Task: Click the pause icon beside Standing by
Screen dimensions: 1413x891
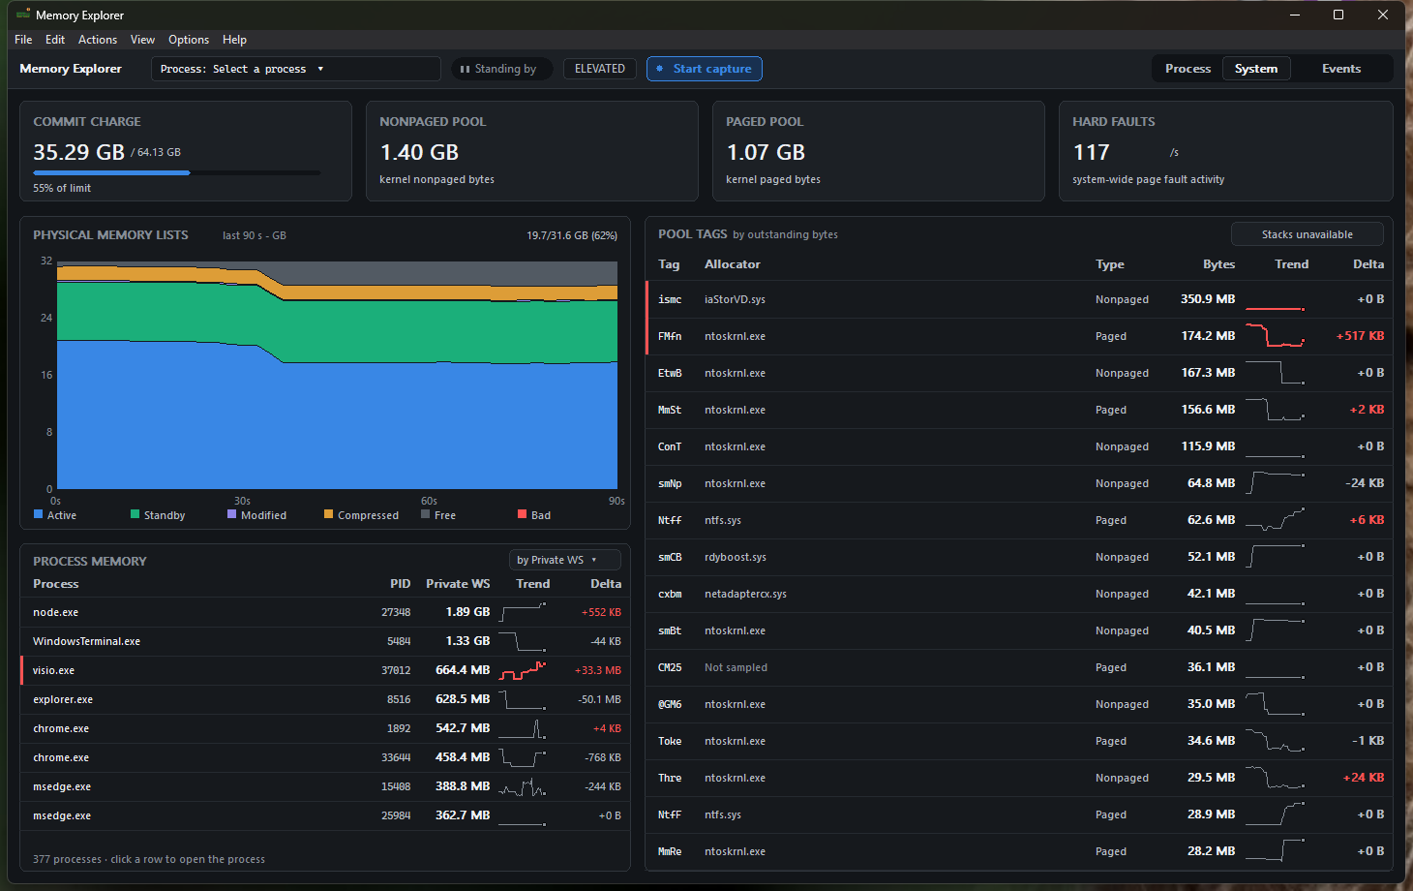Action: [x=465, y=69]
